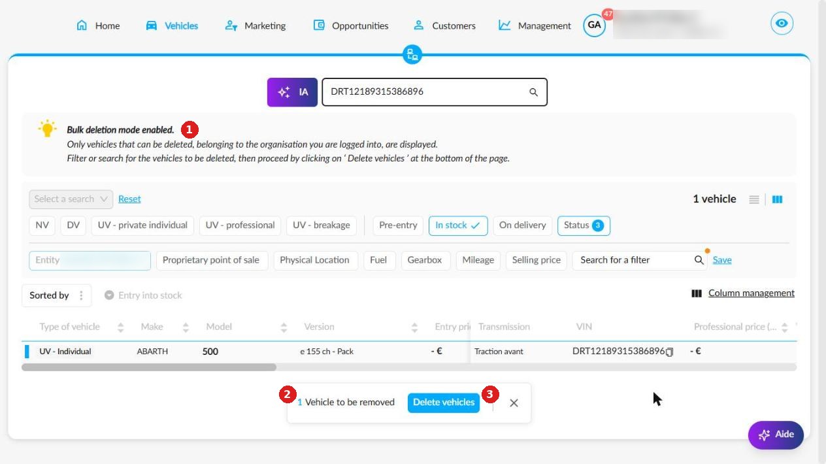Image resolution: width=826 pixels, height=464 pixels.
Task: Open the Marketing menu
Action: (x=256, y=25)
